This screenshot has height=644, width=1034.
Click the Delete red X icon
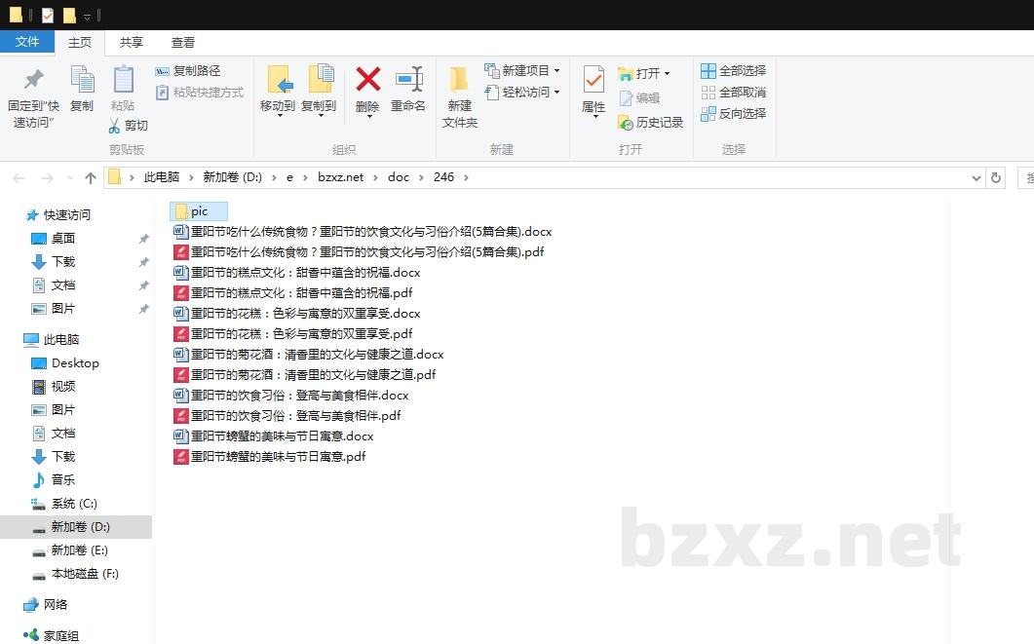click(x=367, y=81)
